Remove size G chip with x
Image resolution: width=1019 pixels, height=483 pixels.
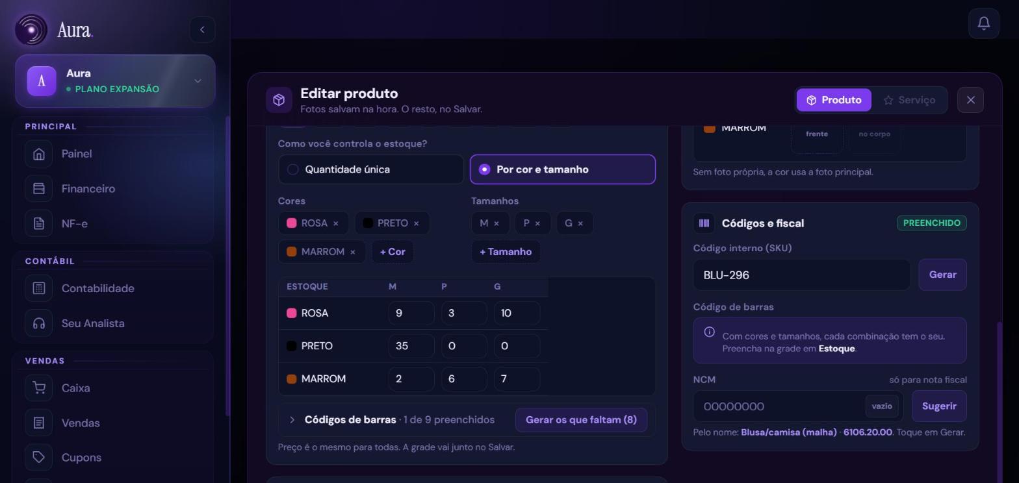580,223
